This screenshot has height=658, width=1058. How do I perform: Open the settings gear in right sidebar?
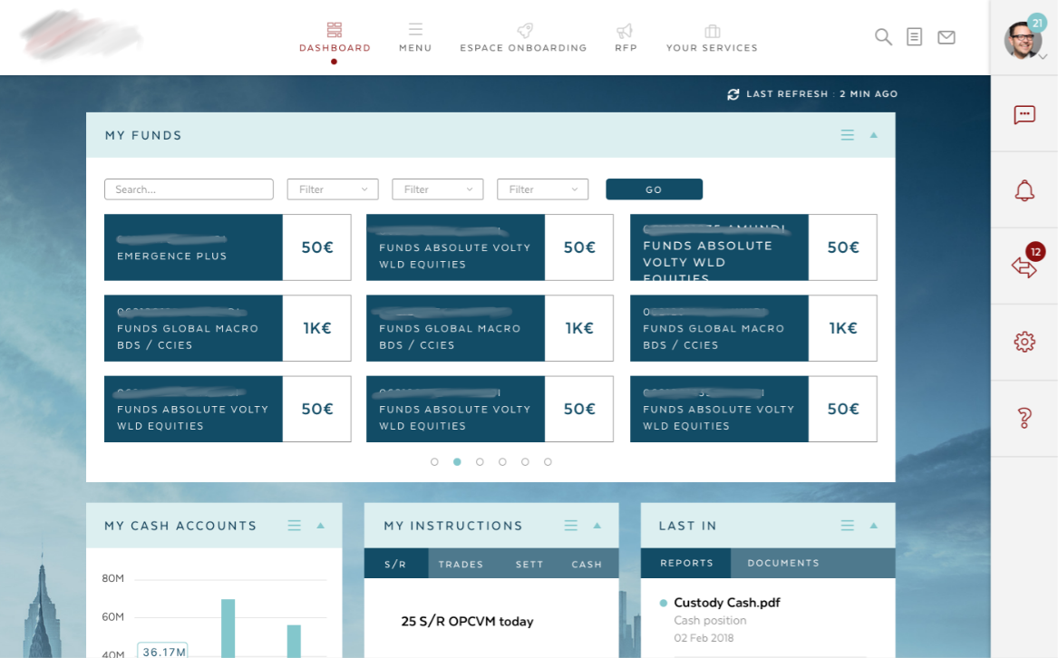point(1024,342)
